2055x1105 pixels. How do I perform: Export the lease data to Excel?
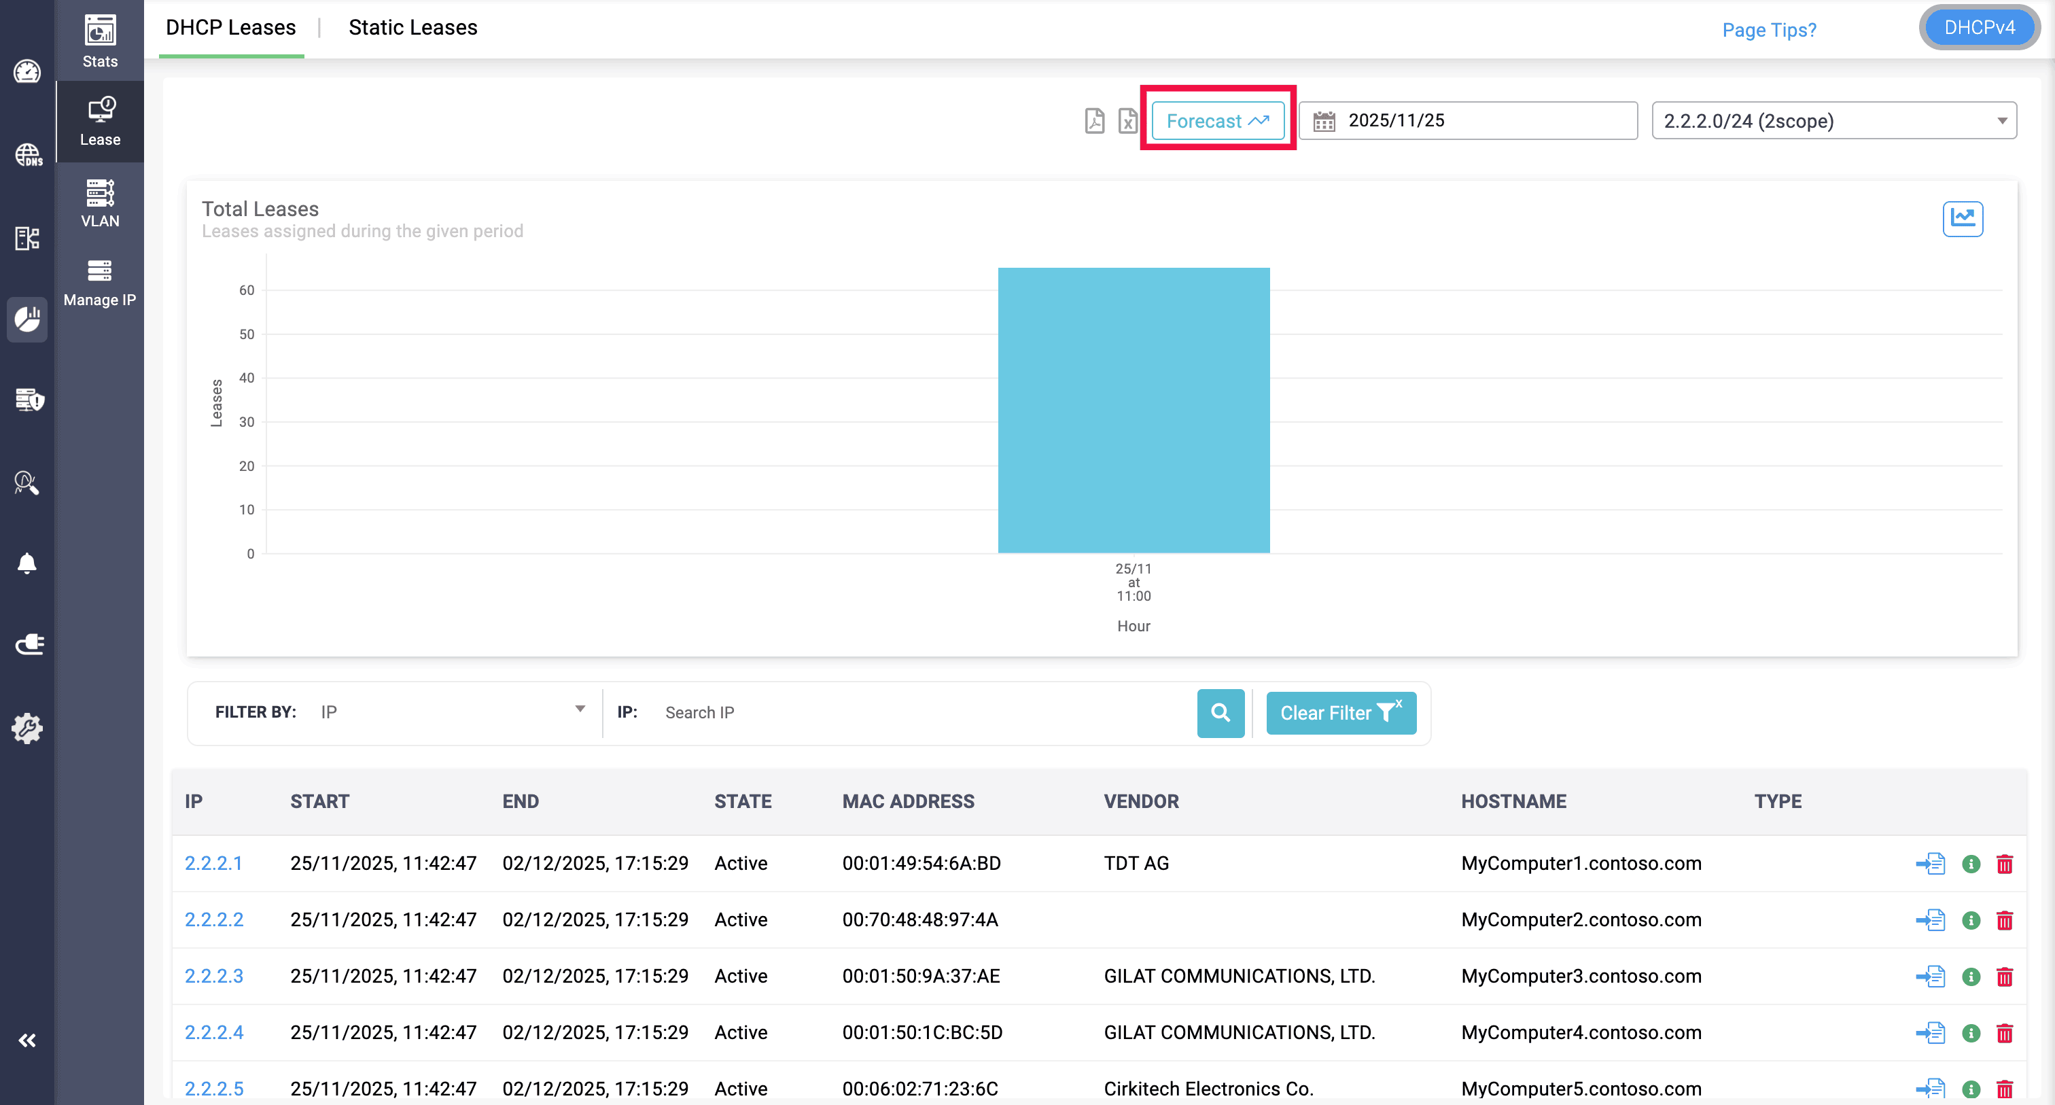pos(1127,121)
